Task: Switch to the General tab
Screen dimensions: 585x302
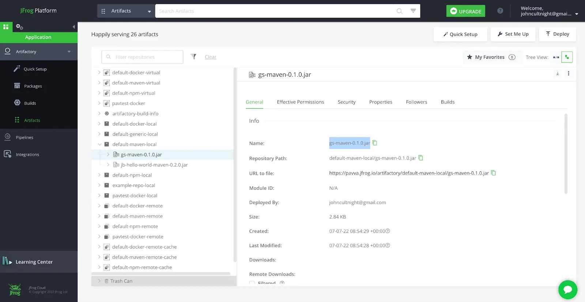Action: (254, 102)
